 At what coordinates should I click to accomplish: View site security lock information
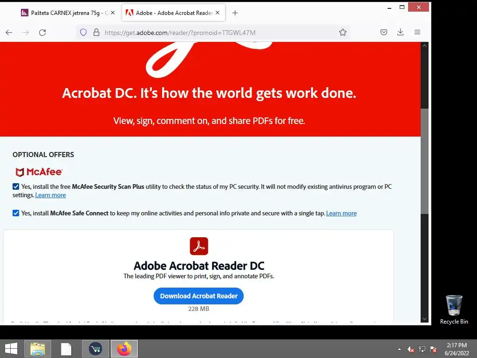(x=96, y=32)
